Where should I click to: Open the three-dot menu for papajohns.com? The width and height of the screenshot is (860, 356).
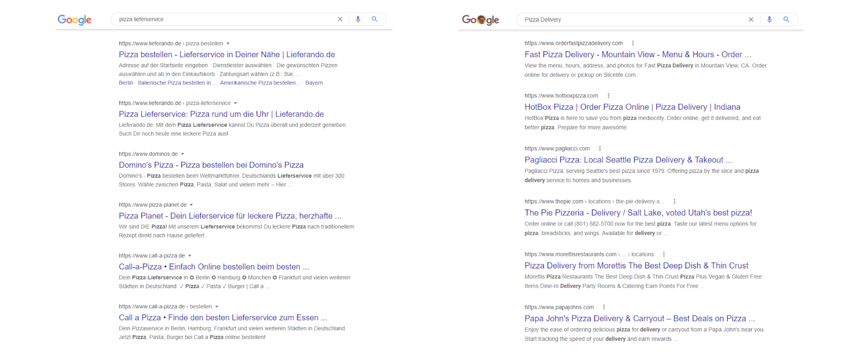pyautogui.click(x=604, y=307)
